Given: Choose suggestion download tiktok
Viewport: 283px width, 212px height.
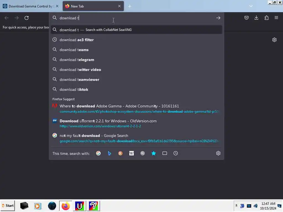Looking at the screenshot, I should 137,89.
